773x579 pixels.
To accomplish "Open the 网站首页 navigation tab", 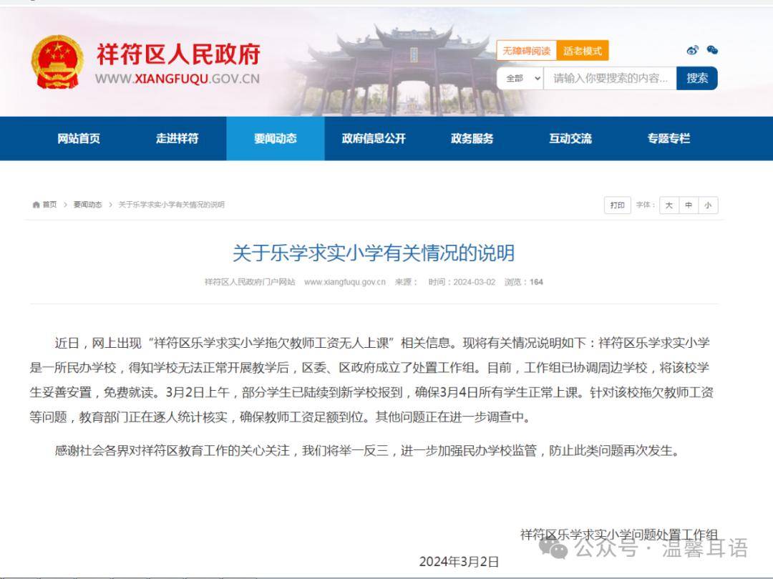I will pyautogui.click(x=79, y=139).
